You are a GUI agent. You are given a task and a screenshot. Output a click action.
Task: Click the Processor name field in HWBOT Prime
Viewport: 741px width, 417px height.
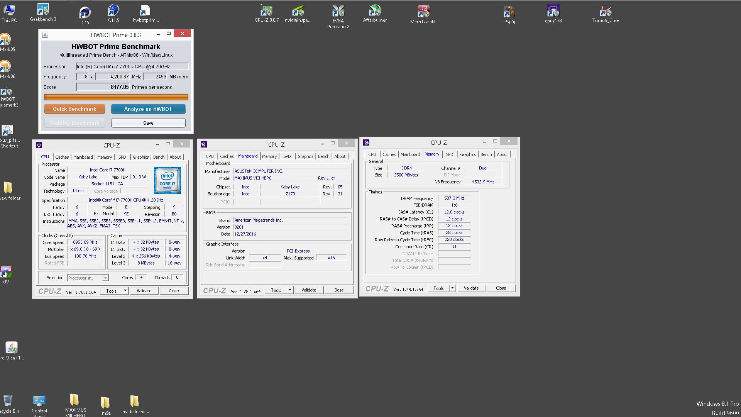(x=132, y=66)
